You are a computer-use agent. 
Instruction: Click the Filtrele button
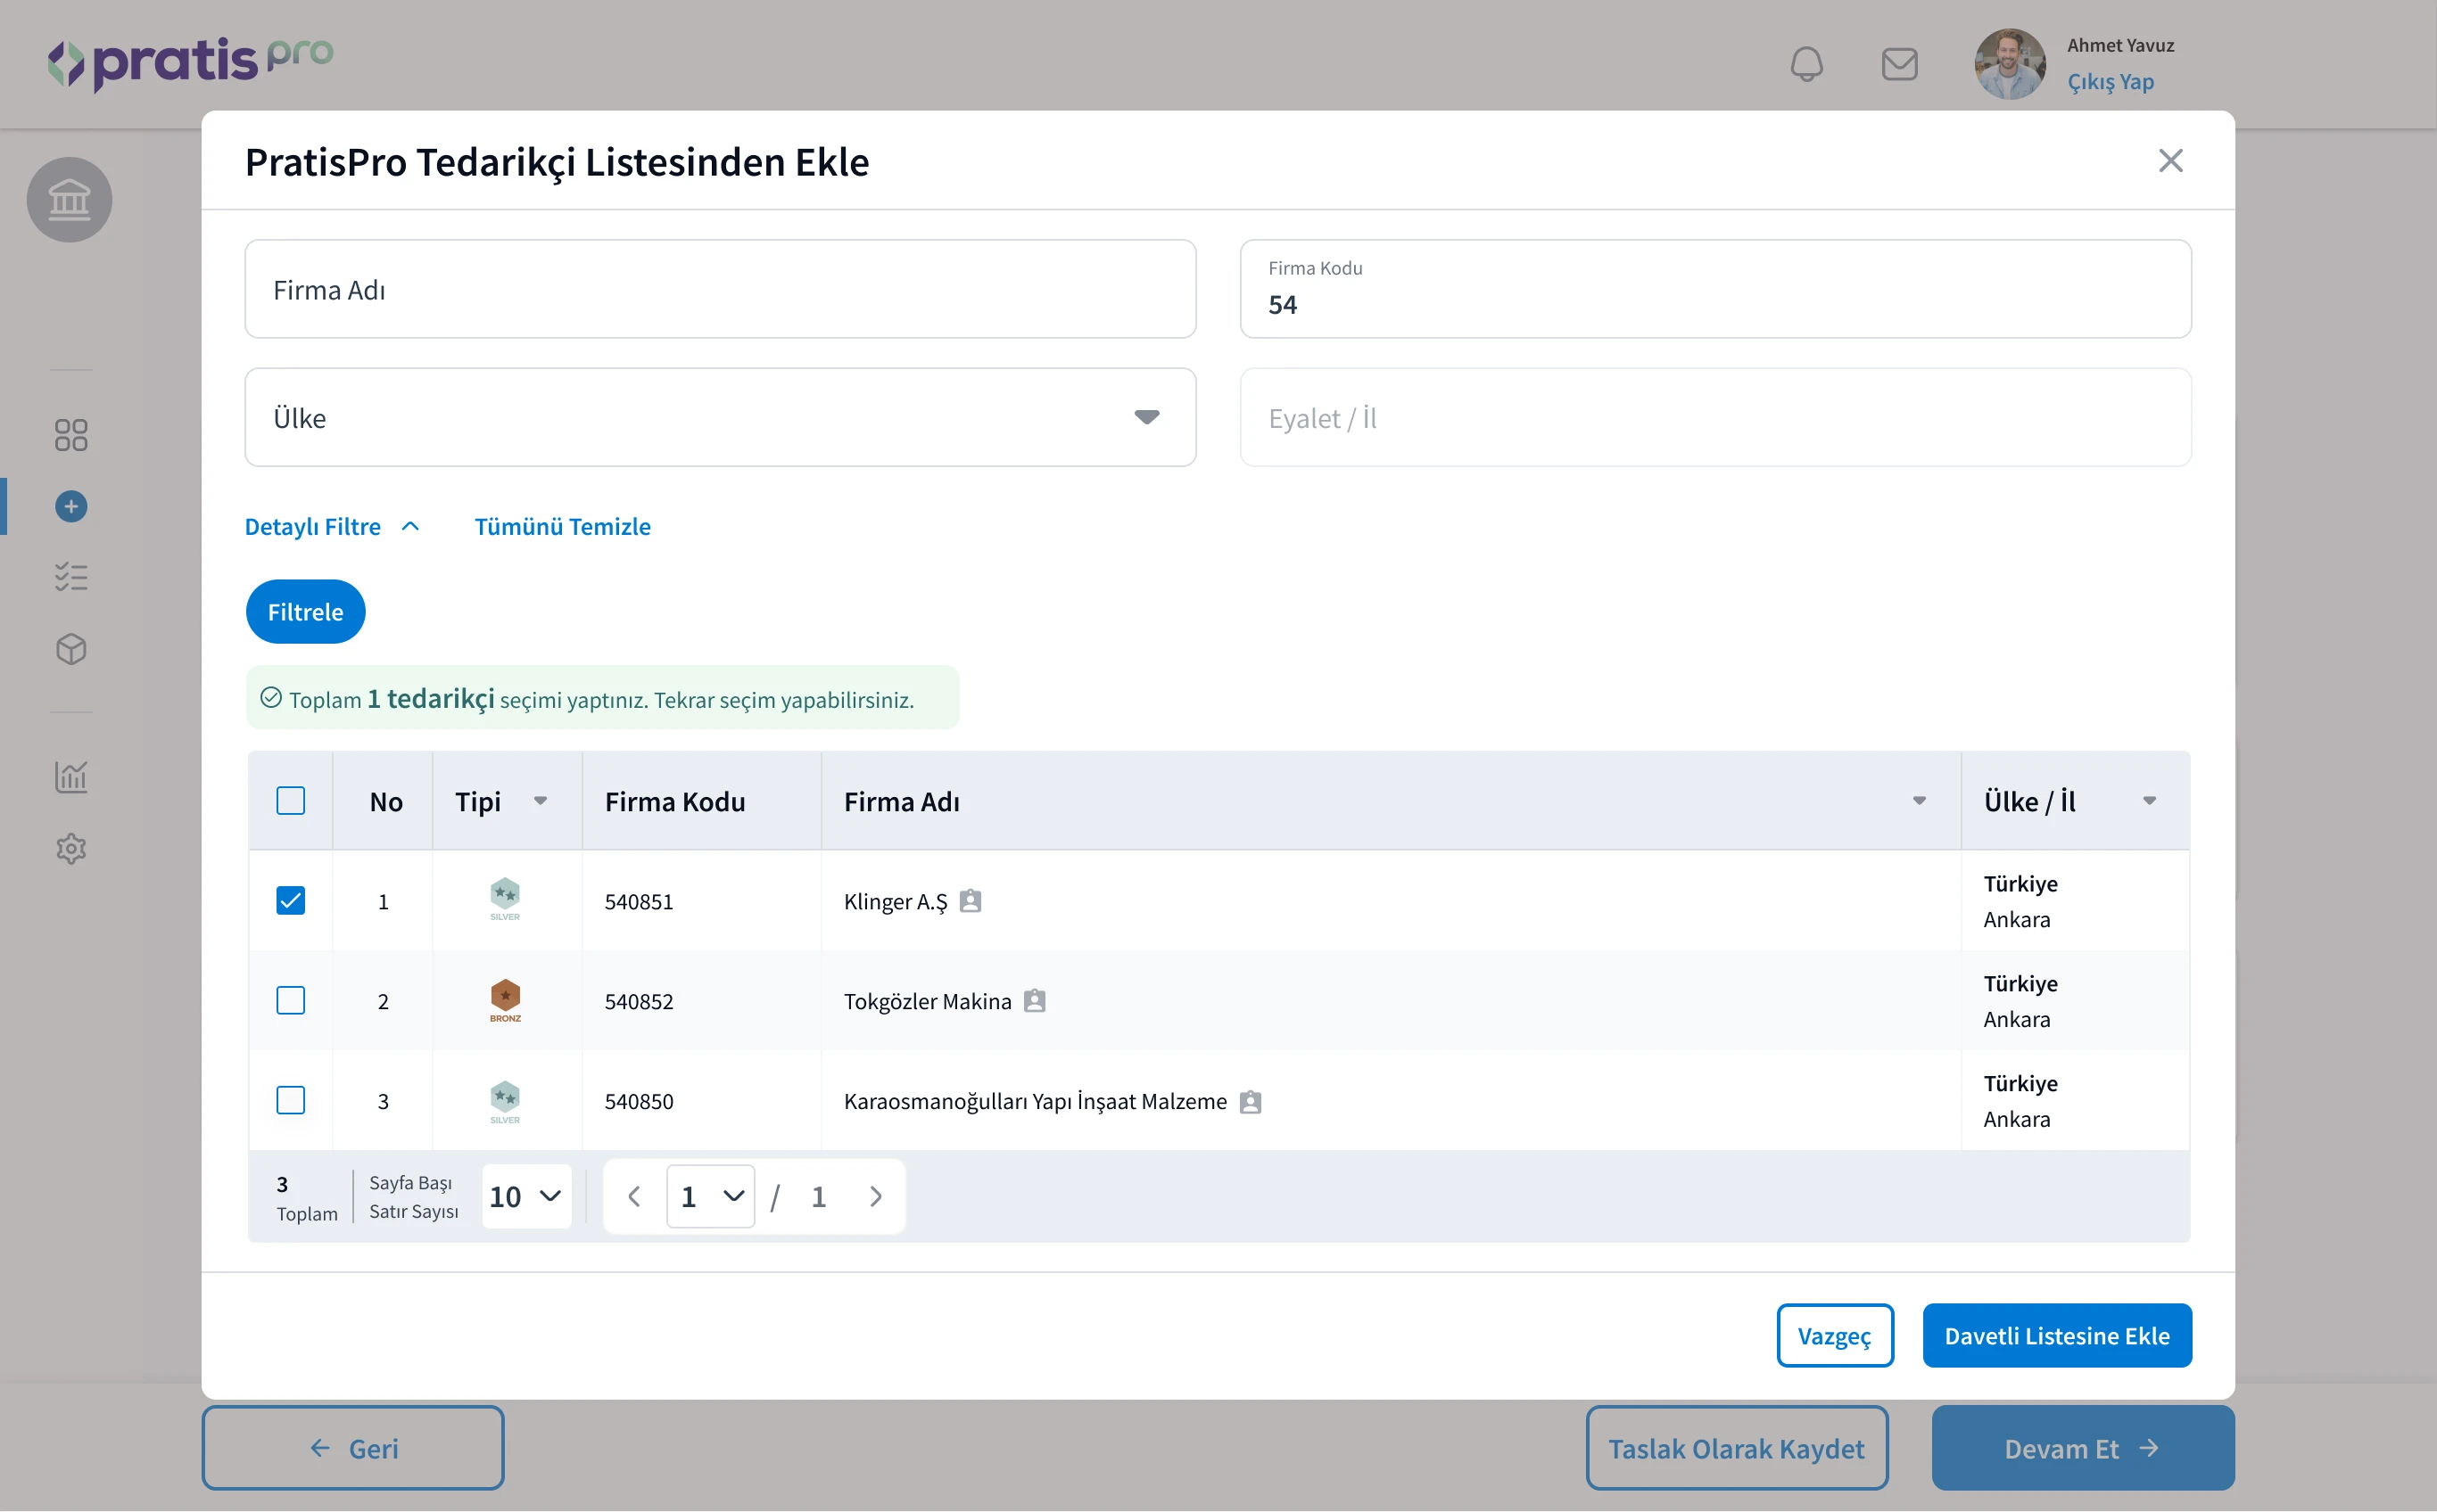click(305, 612)
